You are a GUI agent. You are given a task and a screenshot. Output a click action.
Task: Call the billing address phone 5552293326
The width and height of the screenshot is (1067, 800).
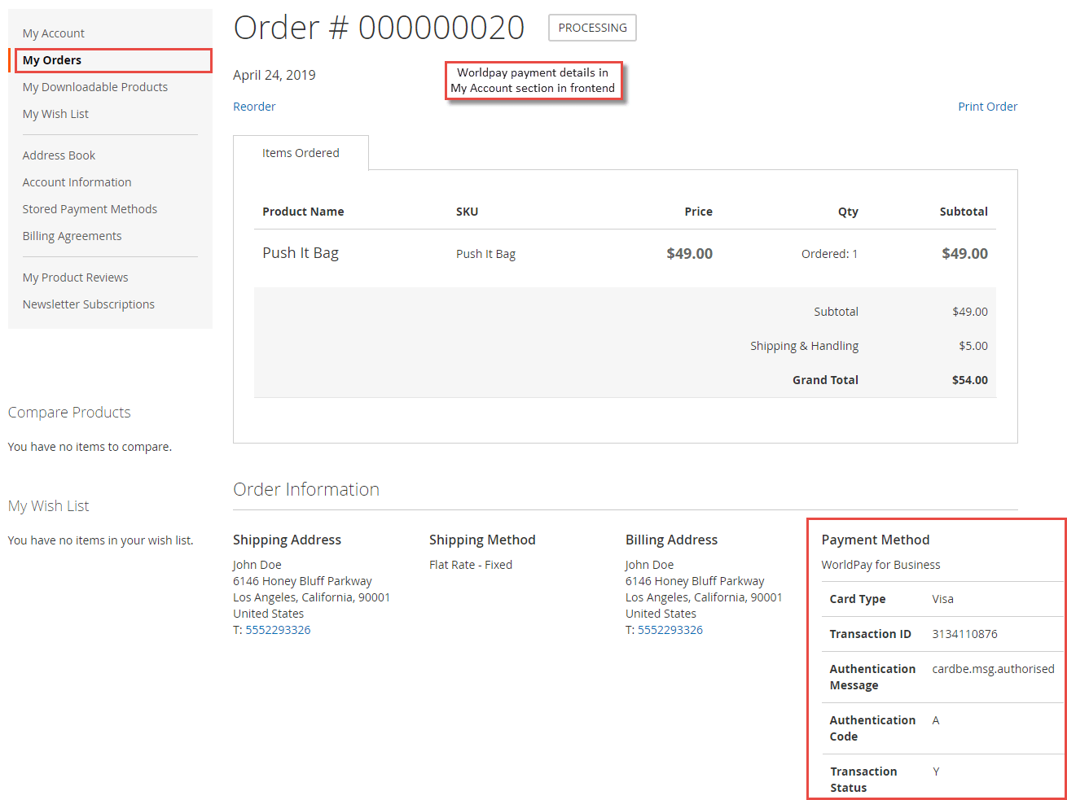tap(668, 629)
